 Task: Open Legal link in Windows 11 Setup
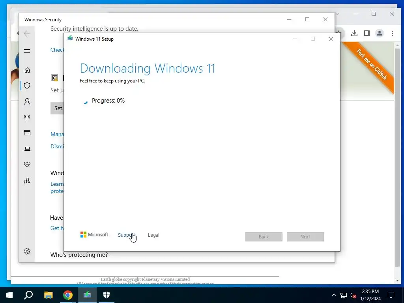[x=153, y=235]
